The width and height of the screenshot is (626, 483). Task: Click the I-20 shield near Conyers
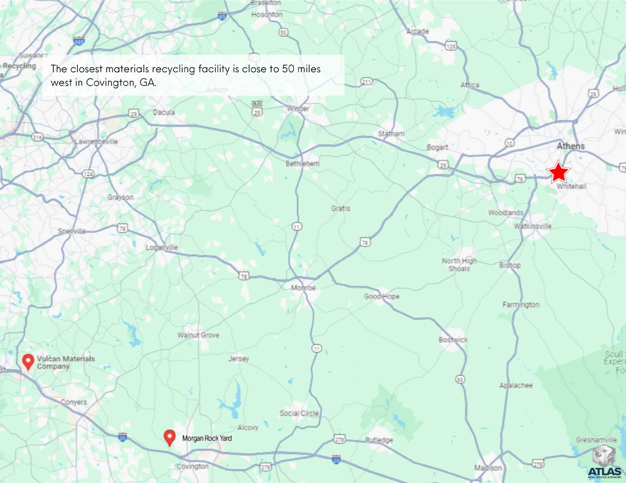(123, 437)
